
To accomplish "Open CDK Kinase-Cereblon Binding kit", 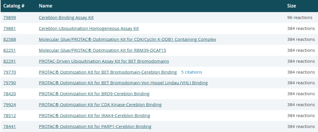I will (x=100, y=105).
